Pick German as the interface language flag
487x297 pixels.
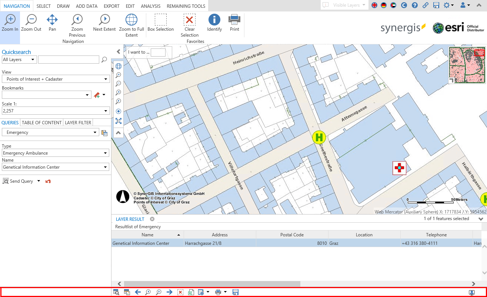point(383,6)
